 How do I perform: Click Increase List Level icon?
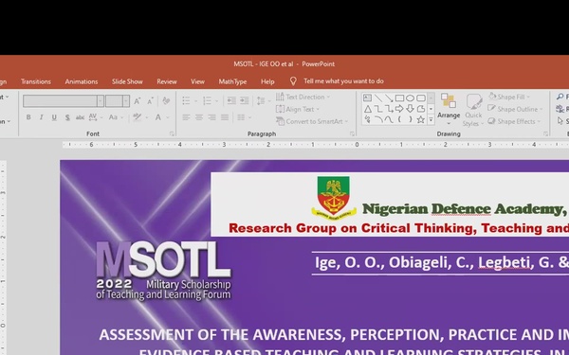click(x=245, y=100)
